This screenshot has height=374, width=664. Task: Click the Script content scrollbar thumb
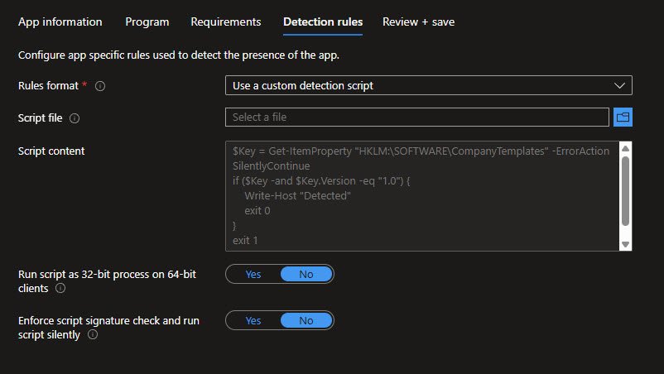click(625, 190)
